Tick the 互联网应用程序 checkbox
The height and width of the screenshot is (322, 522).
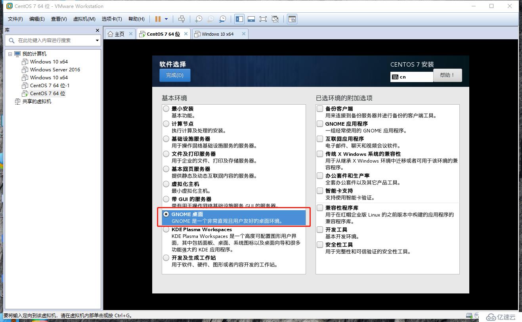[320, 139]
